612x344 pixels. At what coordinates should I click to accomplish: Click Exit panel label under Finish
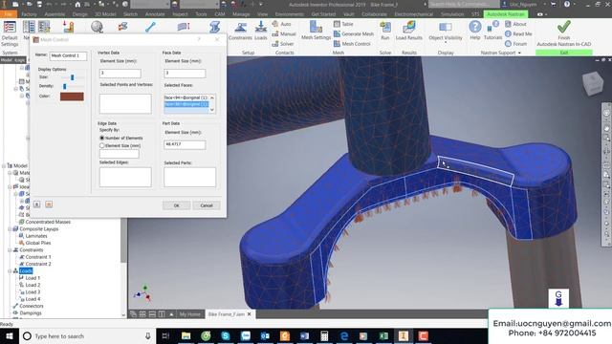click(x=564, y=53)
